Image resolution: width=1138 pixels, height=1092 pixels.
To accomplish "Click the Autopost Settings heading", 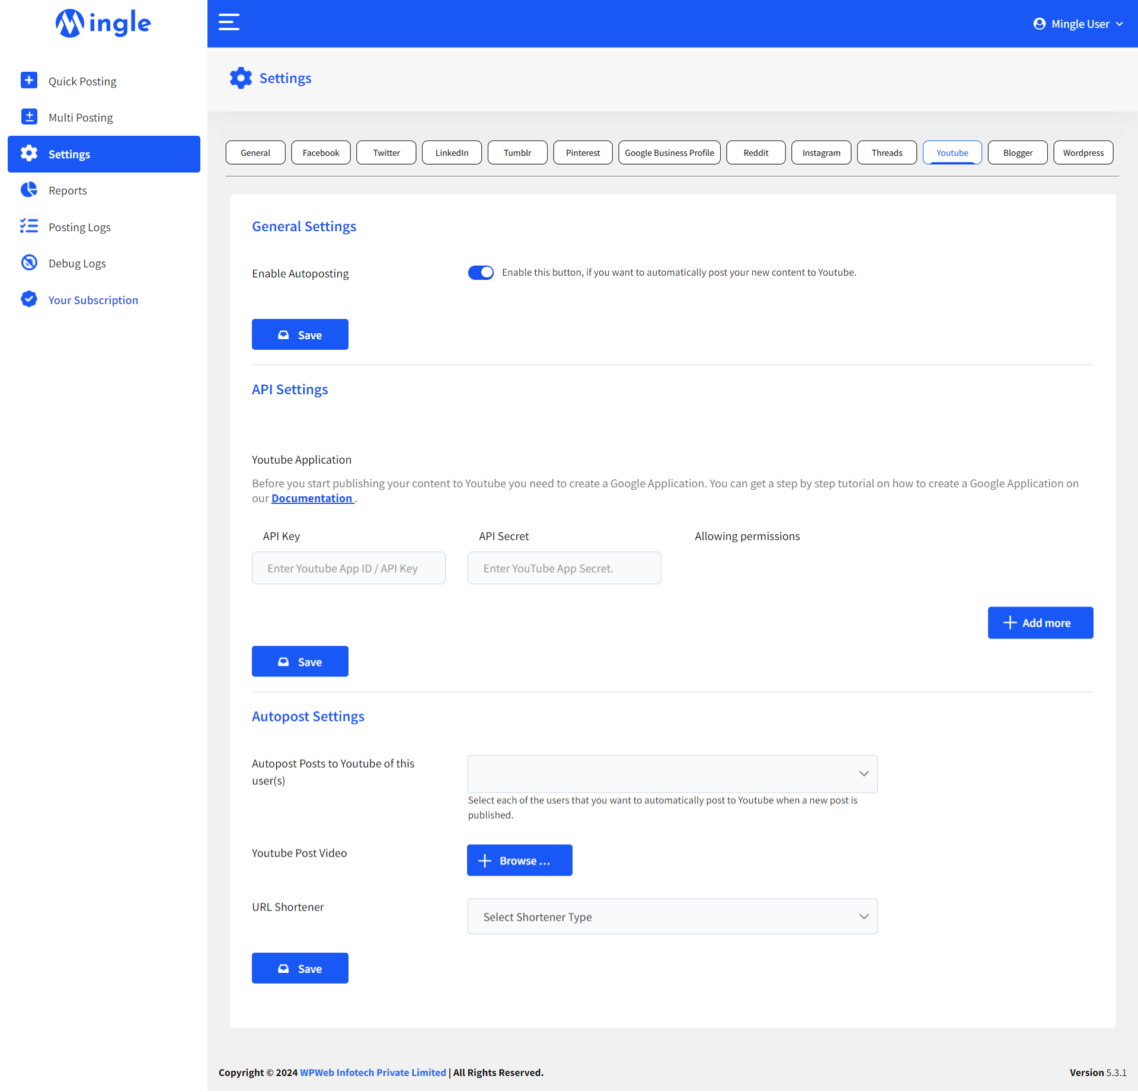I will 308,716.
